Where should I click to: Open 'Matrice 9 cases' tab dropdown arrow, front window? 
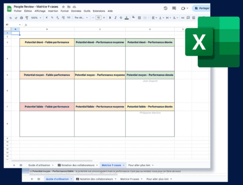(x=124, y=165)
